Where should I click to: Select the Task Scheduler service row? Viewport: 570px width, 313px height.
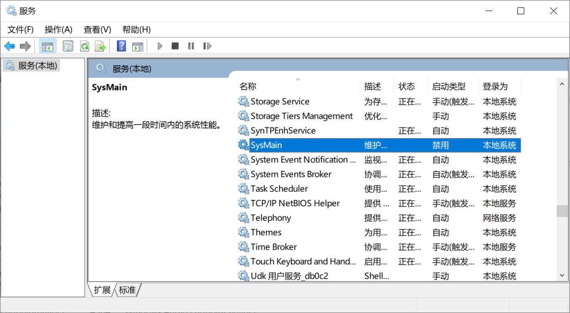pyautogui.click(x=279, y=189)
